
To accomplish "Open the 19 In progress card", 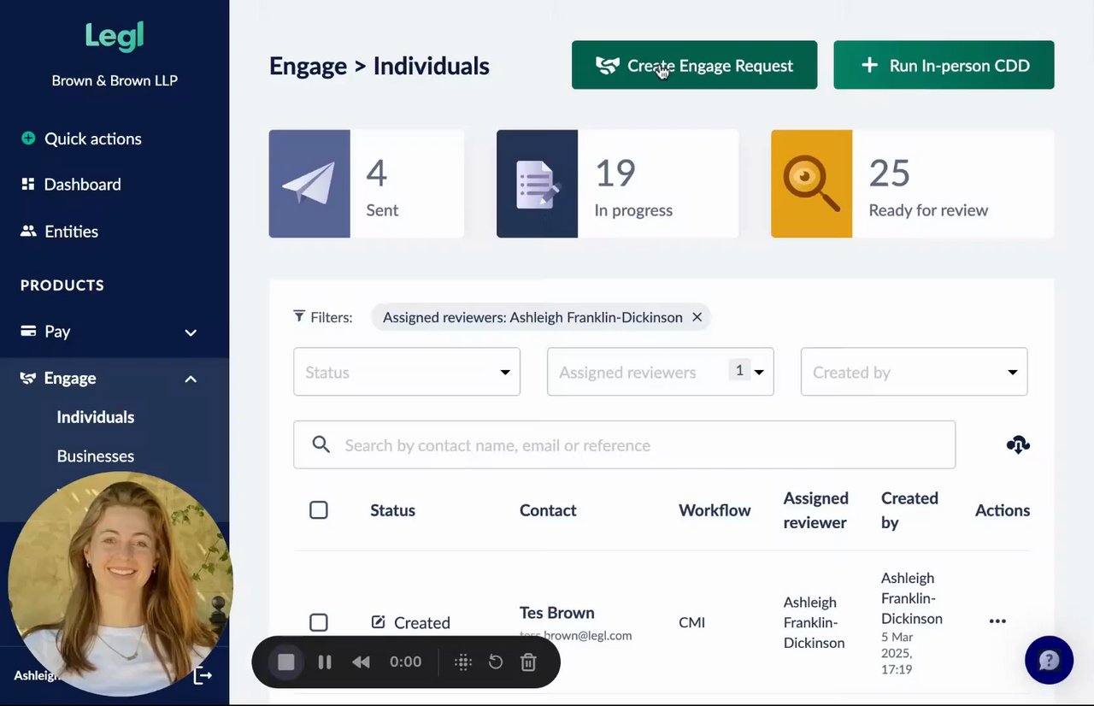I will click(x=617, y=184).
